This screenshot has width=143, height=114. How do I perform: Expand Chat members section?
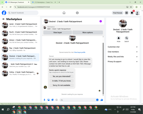click(x=123, y=52)
